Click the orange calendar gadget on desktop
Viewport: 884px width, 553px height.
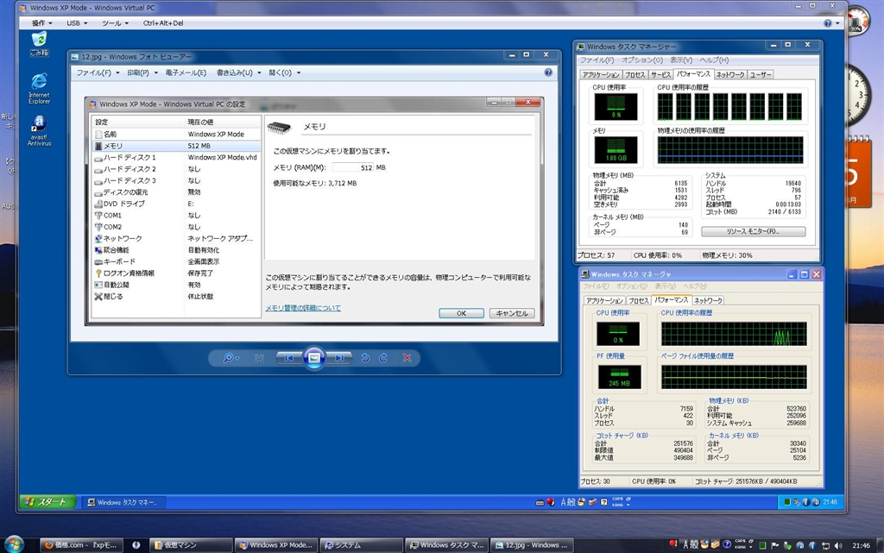[857, 172]
